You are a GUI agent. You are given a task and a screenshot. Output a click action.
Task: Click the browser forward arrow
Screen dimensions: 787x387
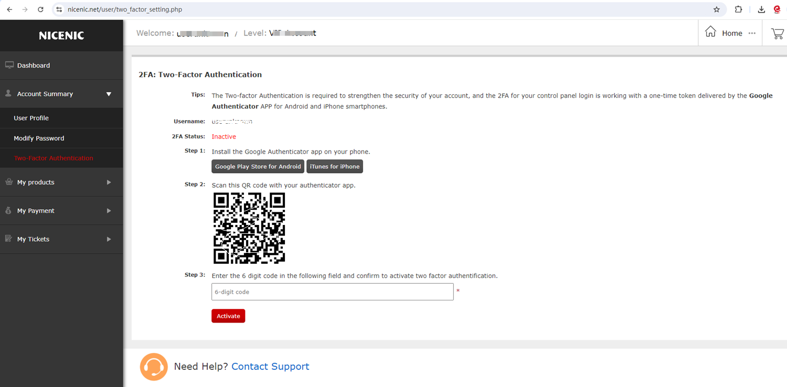point(25,9)
